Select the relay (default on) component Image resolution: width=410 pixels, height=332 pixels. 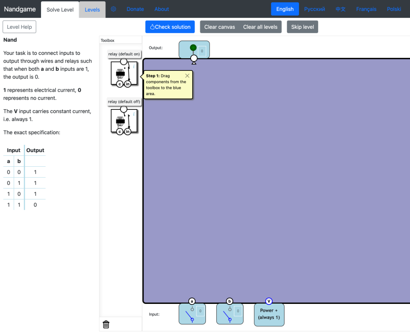[x=124, y=72]
